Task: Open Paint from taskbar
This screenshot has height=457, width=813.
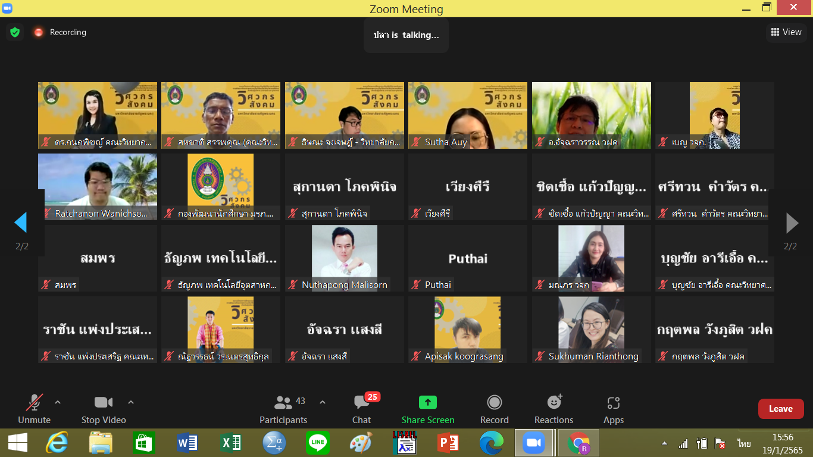Action: click(361, 443)
